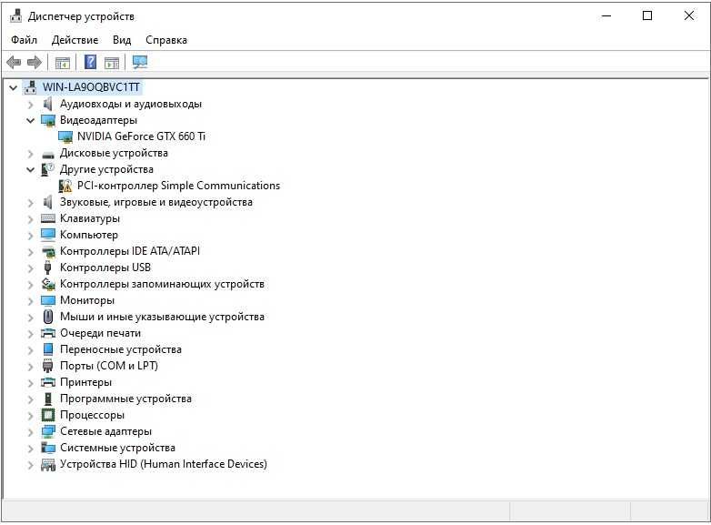Click the show/hide console tree icon
Screen dimensions: 711x525
click(x=63, y=62)
